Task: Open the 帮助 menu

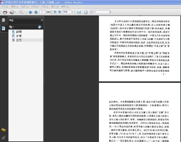Action: tap(65, 7)
